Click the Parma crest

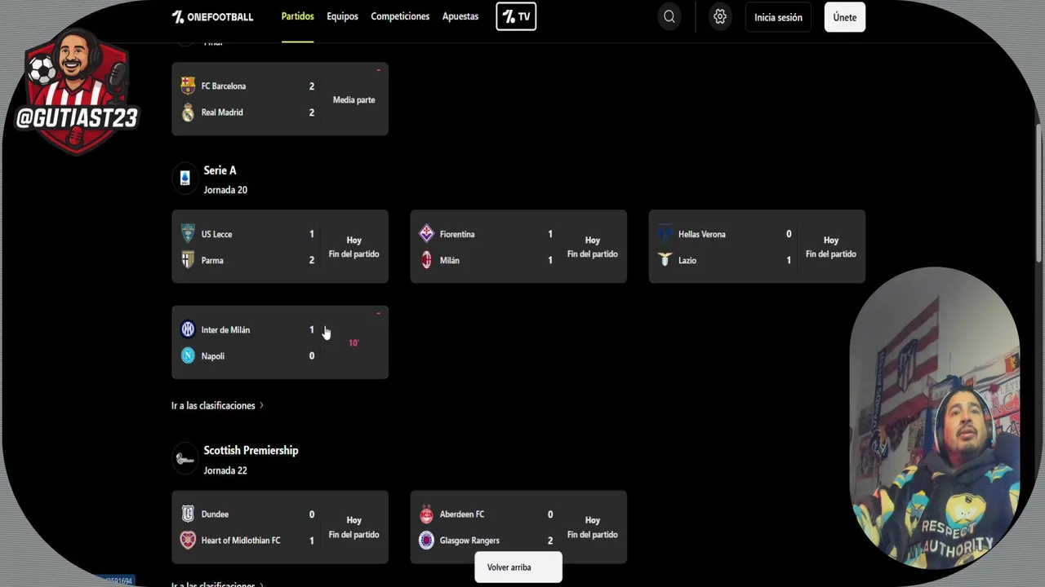point(188,260)
